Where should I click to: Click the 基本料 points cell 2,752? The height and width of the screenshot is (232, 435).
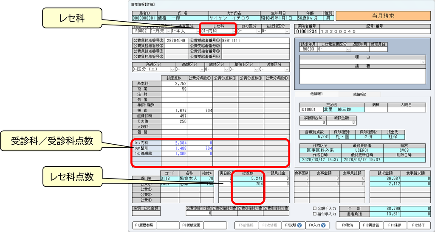tap(174, 84)
